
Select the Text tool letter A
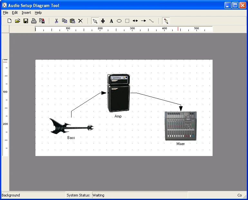point(111,21)
